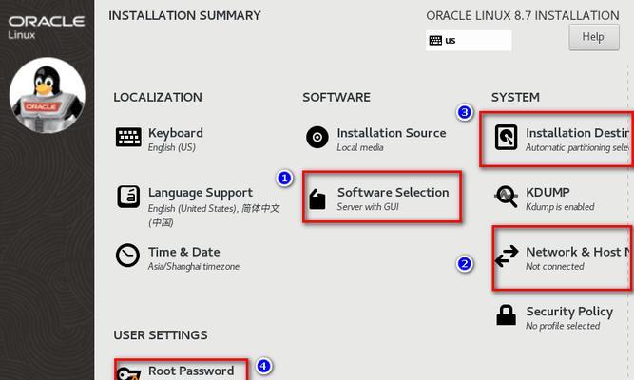
Task: Click the Oracle penguin mascot image
Action: point(48,95)
